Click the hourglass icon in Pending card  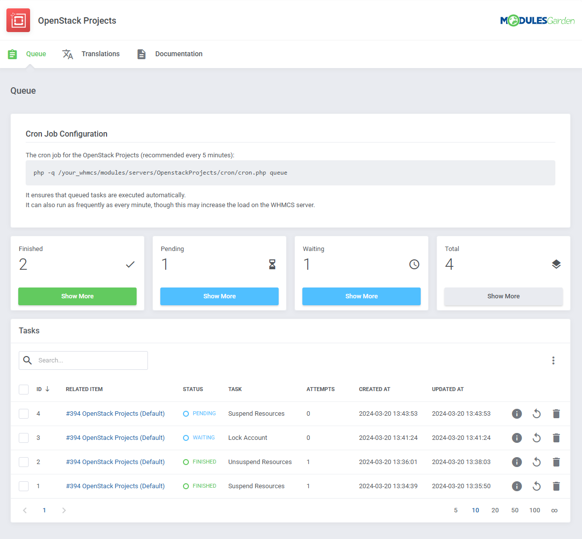click(x=272, y=264)
